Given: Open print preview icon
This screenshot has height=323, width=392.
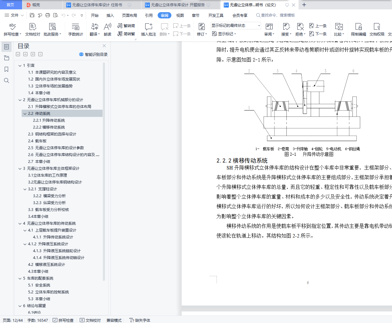Looking at the screenshot, I should point(55,15).
